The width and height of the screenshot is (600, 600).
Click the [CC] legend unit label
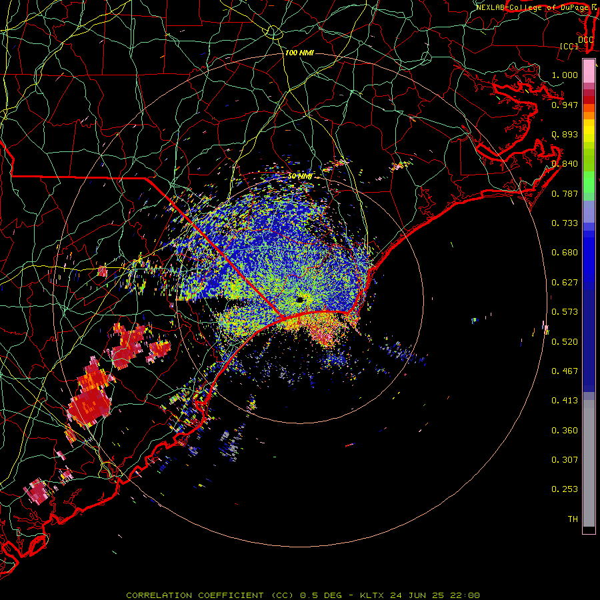tap(569, 46)
